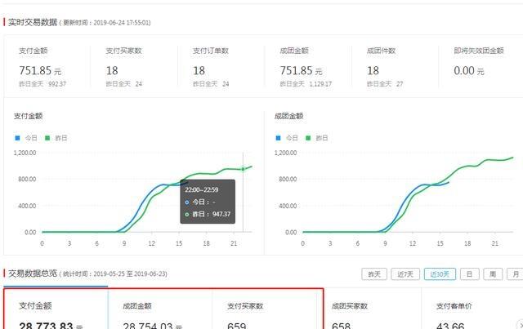The height and width of the screenshot is (329, 523).
Task: Click the 实时交易数据 section heading
Action: (33, 22)
